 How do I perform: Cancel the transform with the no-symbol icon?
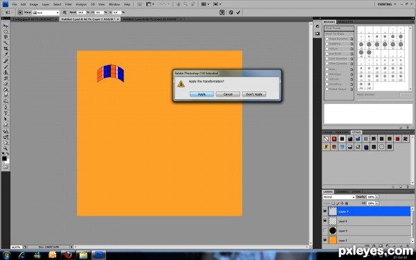click(231, 12)
